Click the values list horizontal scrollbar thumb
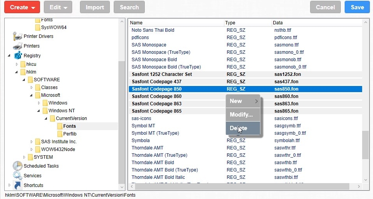This screenshot has height=199, width=373. 242,187
